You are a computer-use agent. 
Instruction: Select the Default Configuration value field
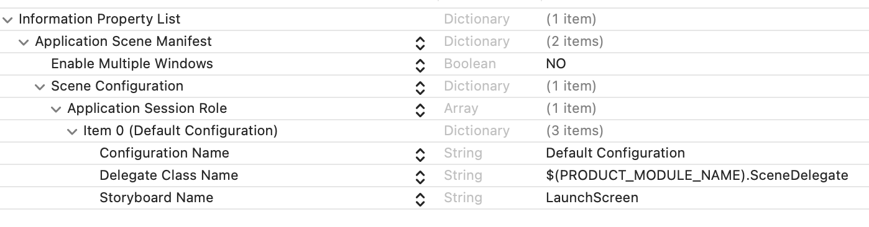(615, 153)
